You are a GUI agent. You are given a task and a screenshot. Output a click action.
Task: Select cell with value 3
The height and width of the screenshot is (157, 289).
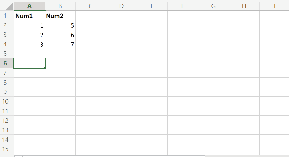pyautogui.click(x=30, y=44)
